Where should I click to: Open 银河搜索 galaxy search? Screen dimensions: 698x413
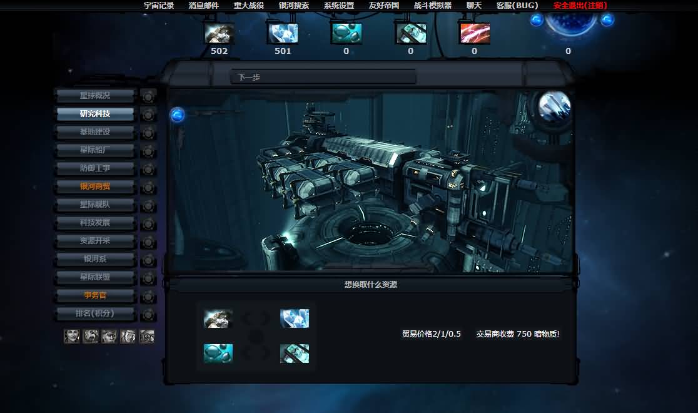(x=294, y=6)
